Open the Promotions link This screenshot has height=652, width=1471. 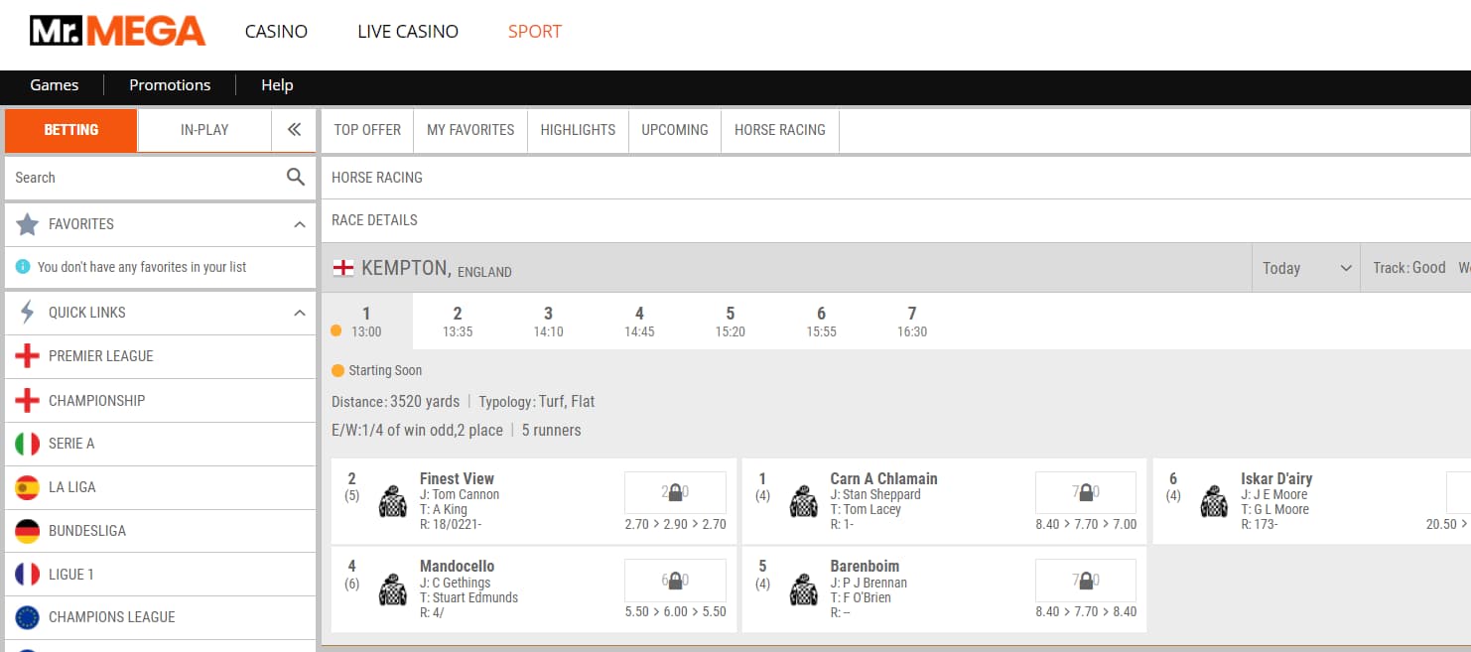click(170, 85)
